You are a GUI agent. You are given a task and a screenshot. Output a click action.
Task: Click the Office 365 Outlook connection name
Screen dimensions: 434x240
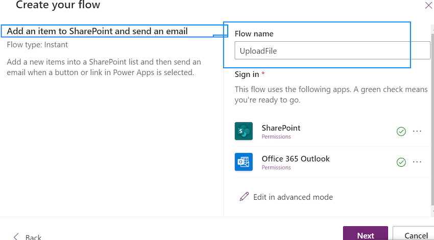296,159
